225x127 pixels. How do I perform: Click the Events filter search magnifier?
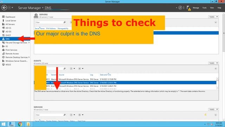(x=65, y=68)
